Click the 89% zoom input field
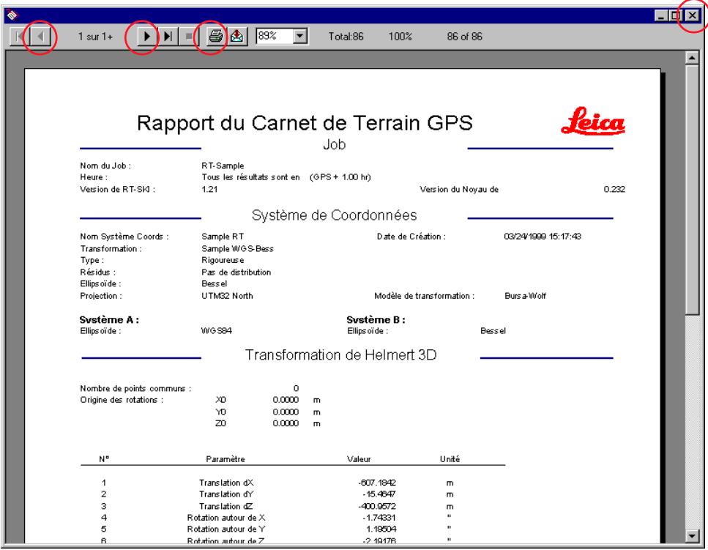708x550 pixels. click(275, 36)
